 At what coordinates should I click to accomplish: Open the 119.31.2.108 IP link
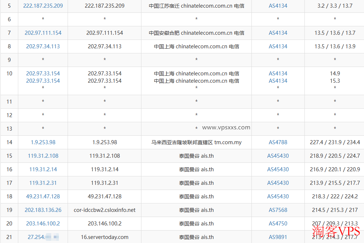[43, 156]
